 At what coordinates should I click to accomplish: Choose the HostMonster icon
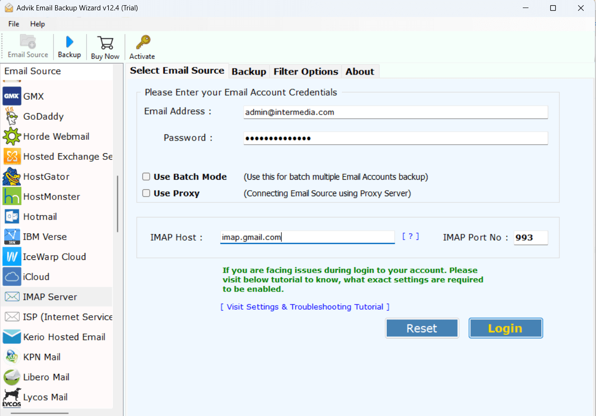pyautogui.click(x=12, y=197)
